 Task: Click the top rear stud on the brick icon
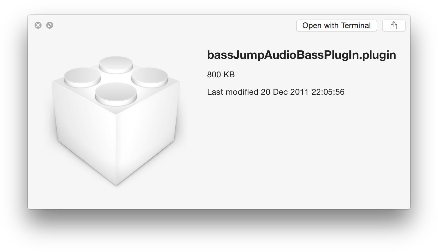click(116, 64)
